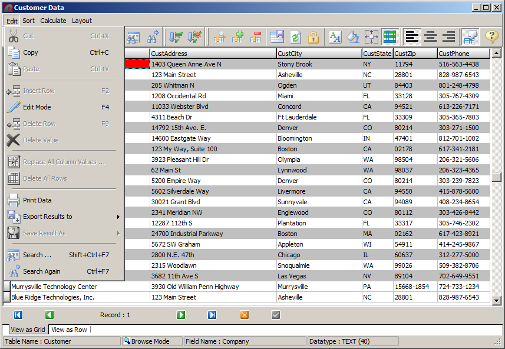Click the red highlighted cell in first row

[137, 64]
